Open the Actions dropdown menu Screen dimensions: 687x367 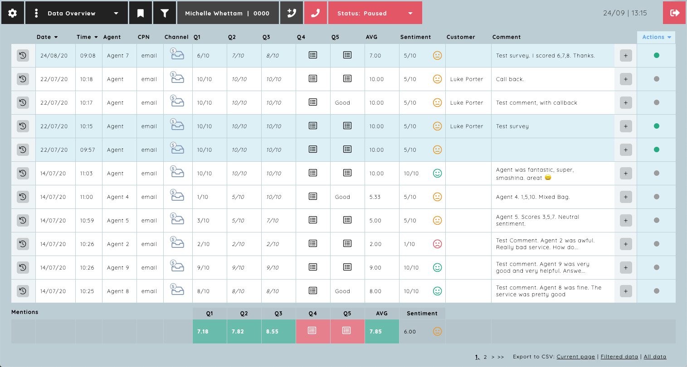[x=656, y=37]
